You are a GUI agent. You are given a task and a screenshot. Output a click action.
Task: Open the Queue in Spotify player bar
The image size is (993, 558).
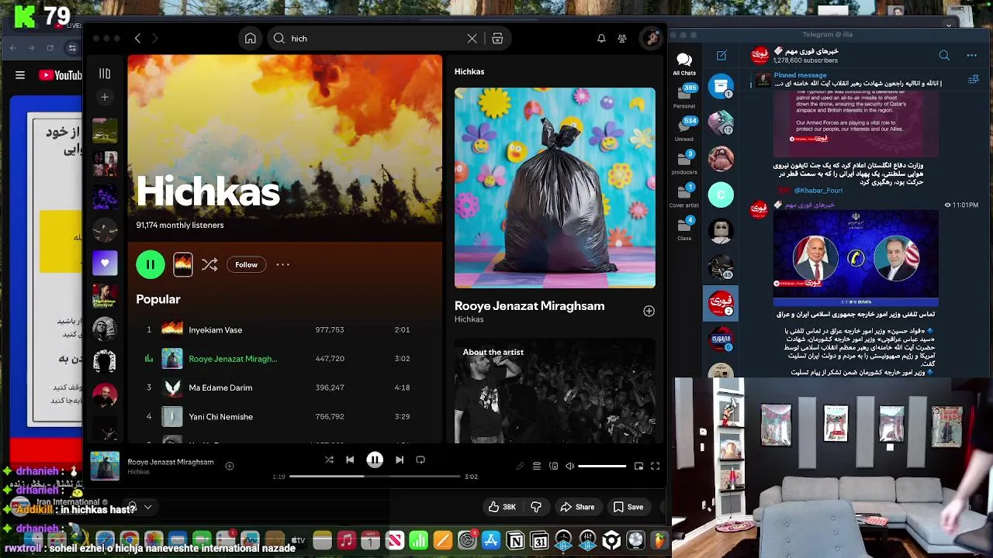[x=536, y=466]
